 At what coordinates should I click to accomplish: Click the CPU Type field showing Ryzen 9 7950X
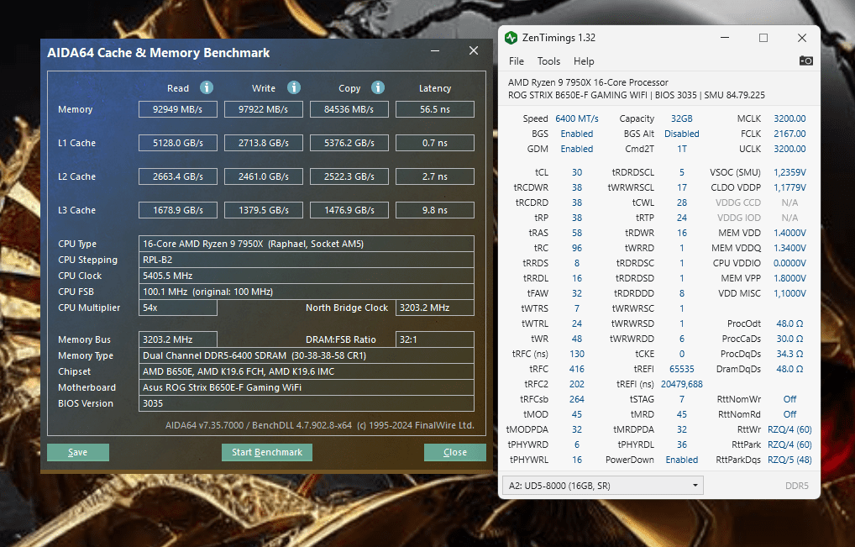(306, 244)
